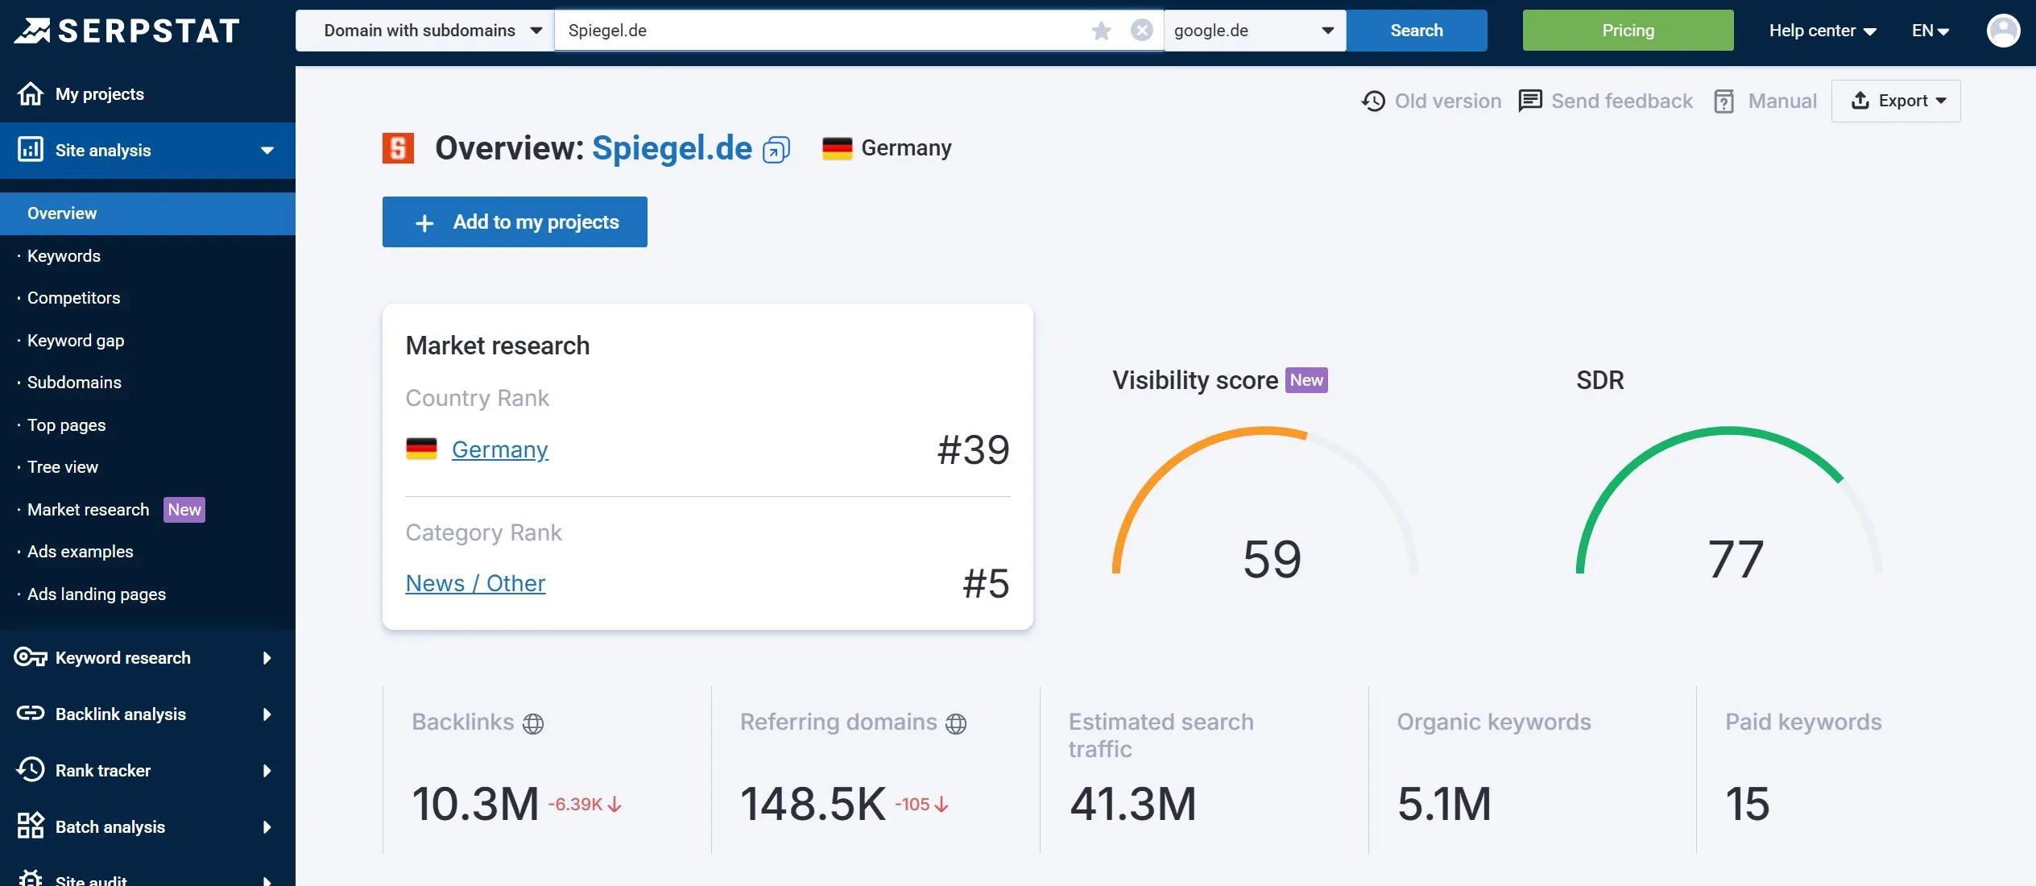Collapse the Site analysis section arrow
This screenshot has width=2036, height=886.
(x=267, y=151)
